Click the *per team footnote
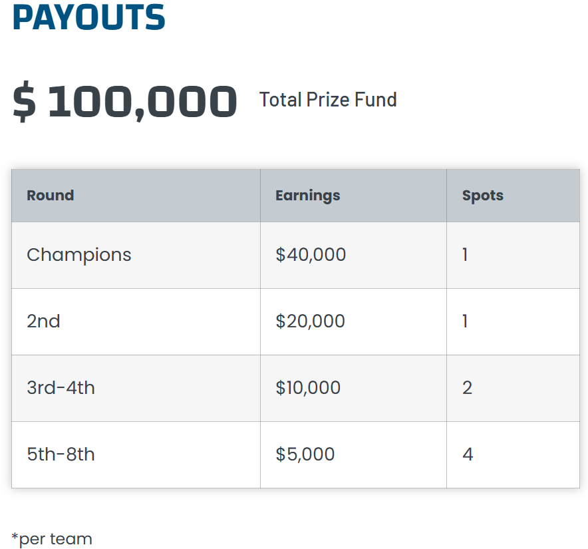 [52, 538]
